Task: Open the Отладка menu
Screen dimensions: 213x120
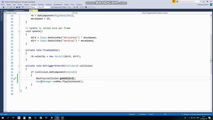Action: [33, 5]
